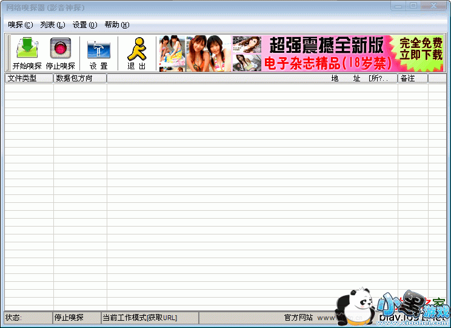Exit the program with 退出 running man icon
The image size is (451, 328).
136,53
